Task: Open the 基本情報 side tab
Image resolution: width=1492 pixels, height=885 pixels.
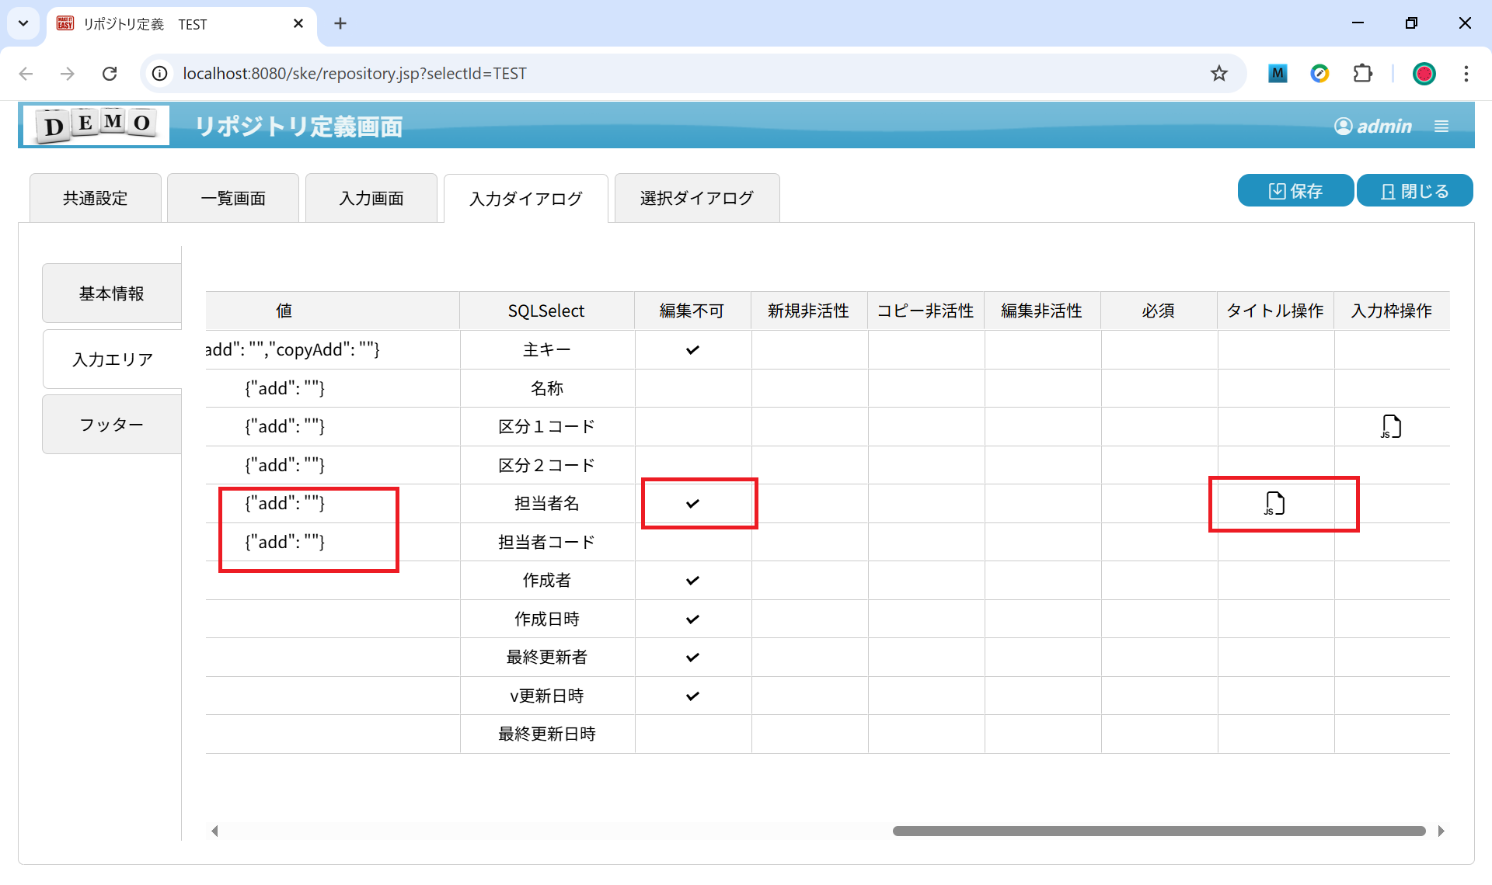Action: point(112,293)
